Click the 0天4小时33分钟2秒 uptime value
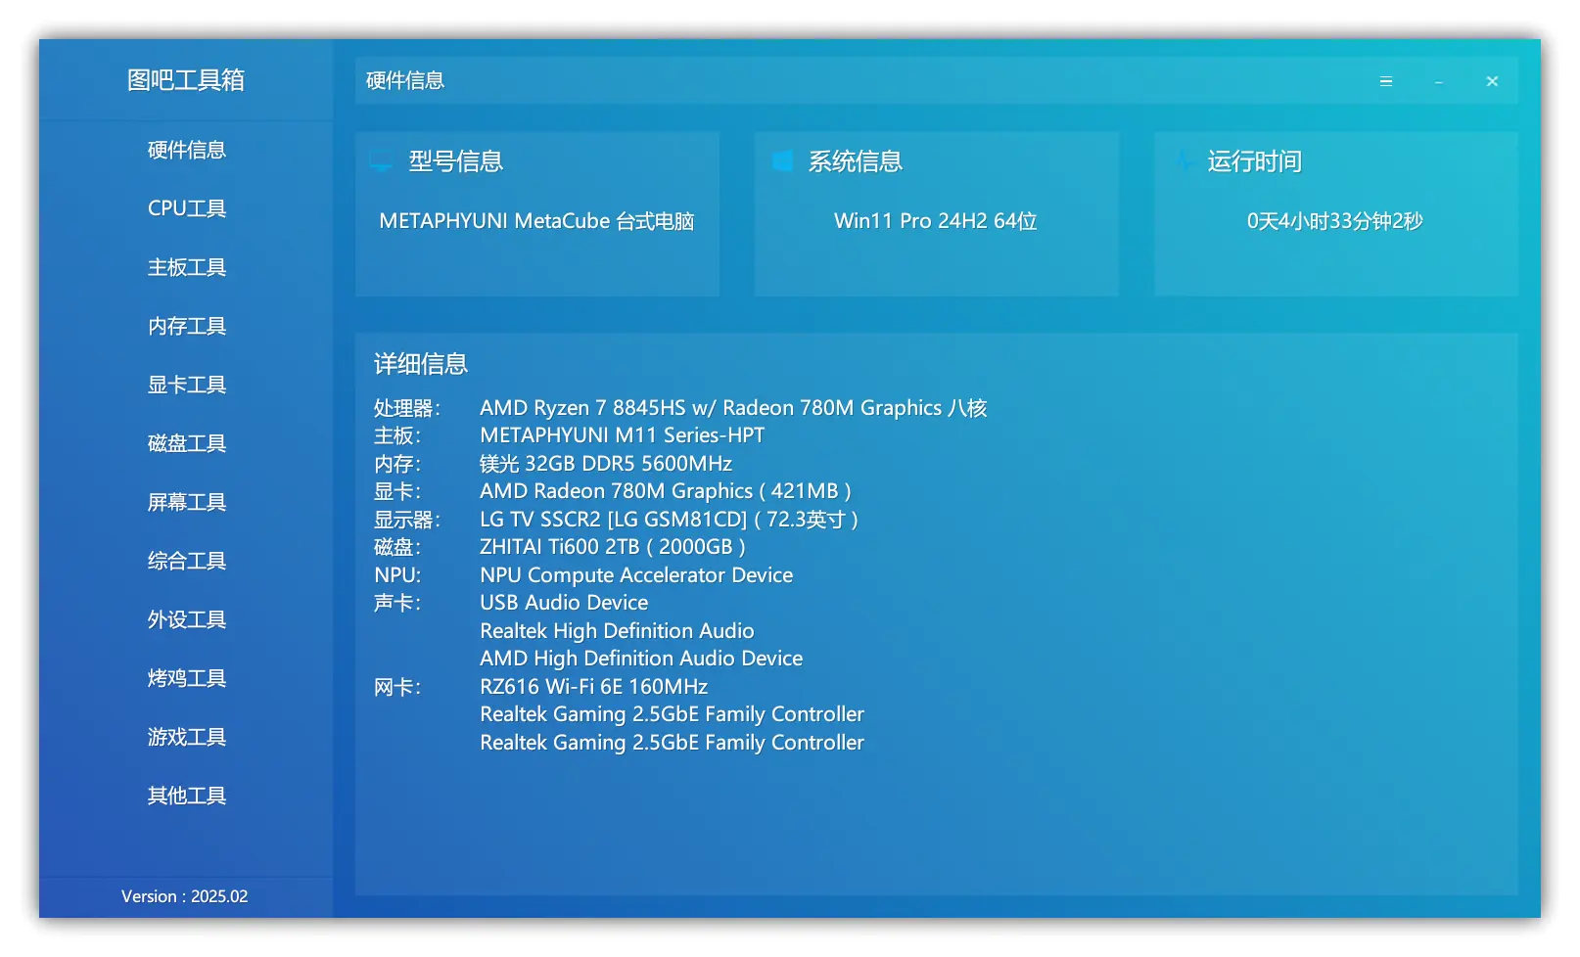 1335,221
